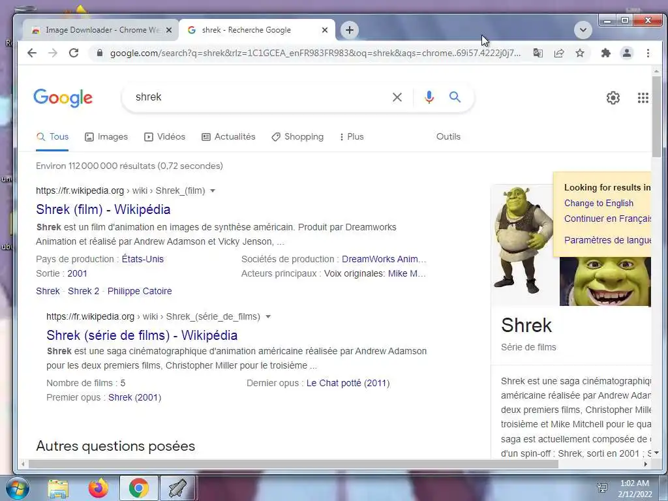
Task: Click Continuer en Français
Action: pos(607,219)
